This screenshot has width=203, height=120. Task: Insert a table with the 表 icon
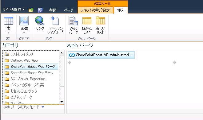point(8,21)
